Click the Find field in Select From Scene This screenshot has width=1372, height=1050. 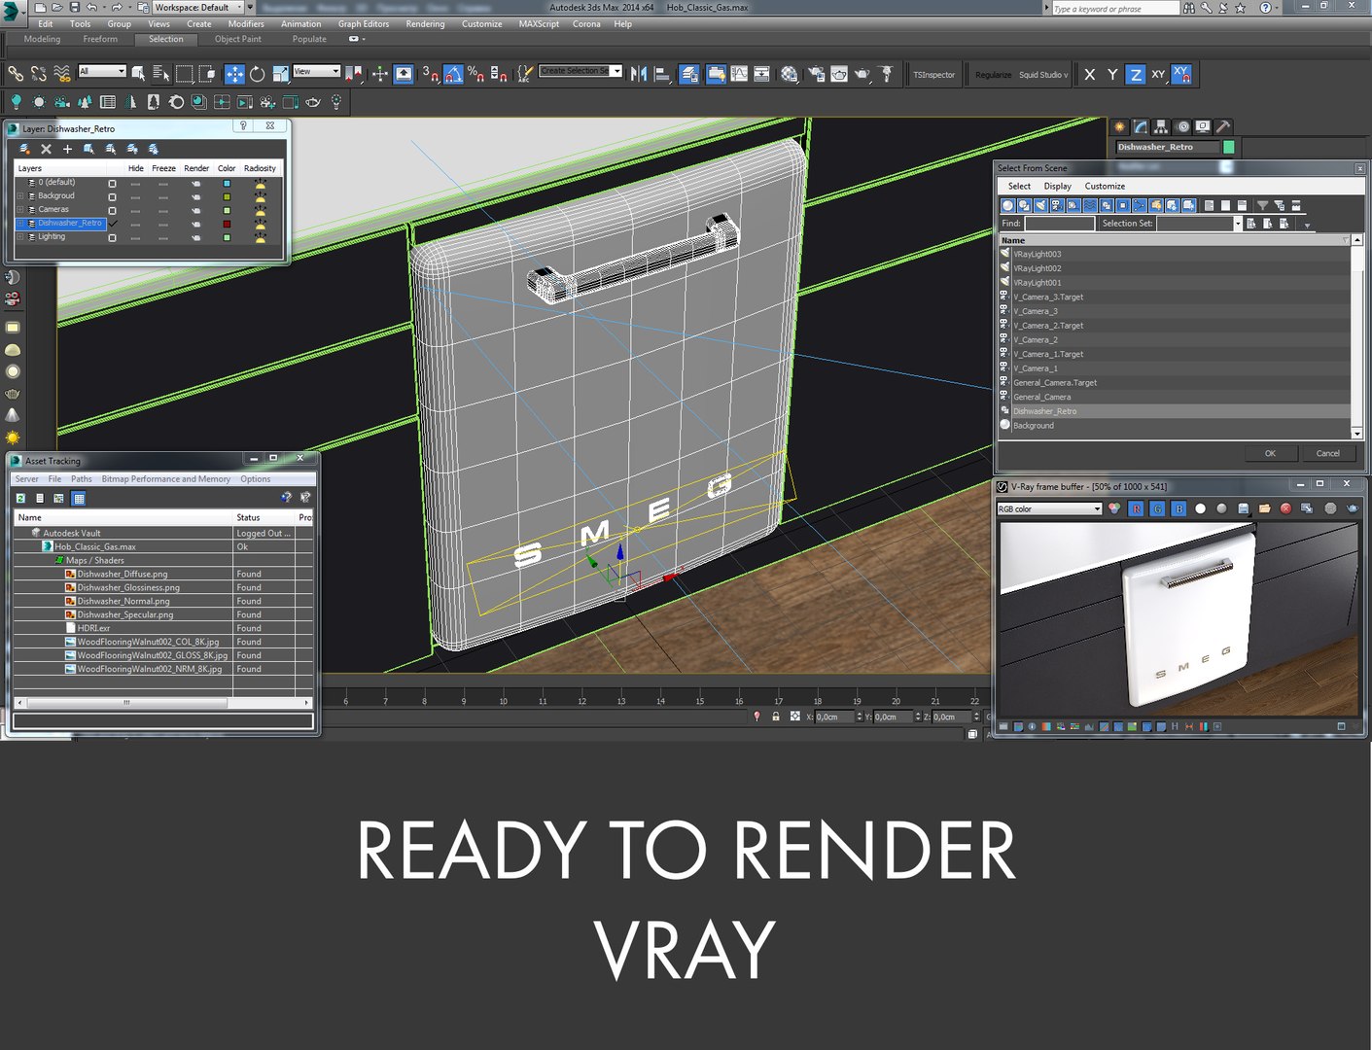(1059, 224)
